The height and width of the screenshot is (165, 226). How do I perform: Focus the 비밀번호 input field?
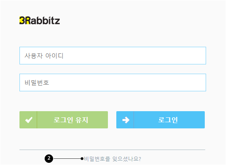pos(113,82)
